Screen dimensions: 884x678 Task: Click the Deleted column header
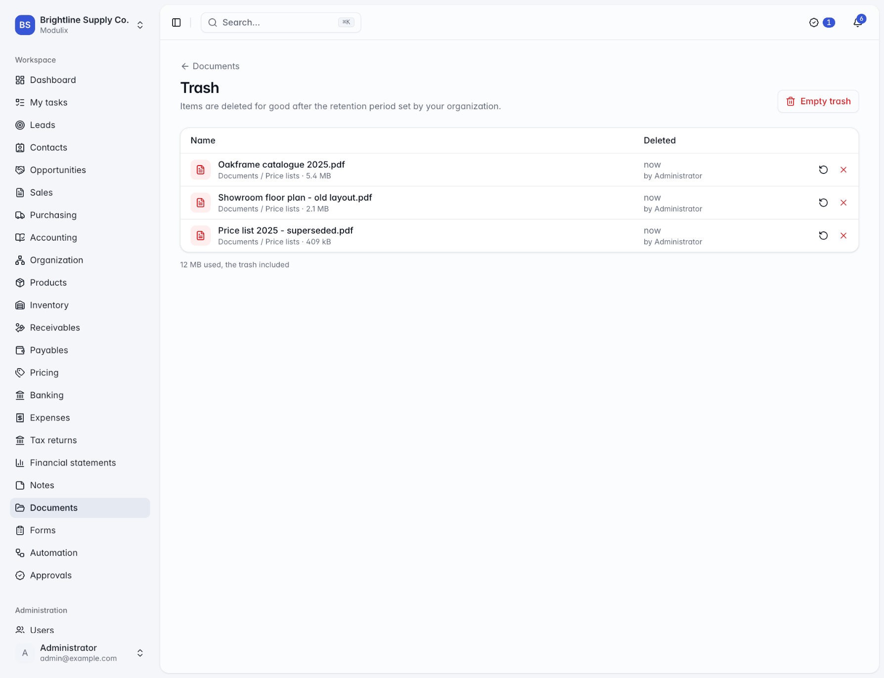[660, 140]
